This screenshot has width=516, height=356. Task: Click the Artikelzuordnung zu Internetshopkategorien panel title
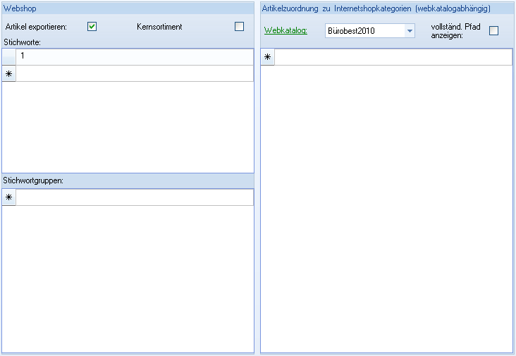376,8
